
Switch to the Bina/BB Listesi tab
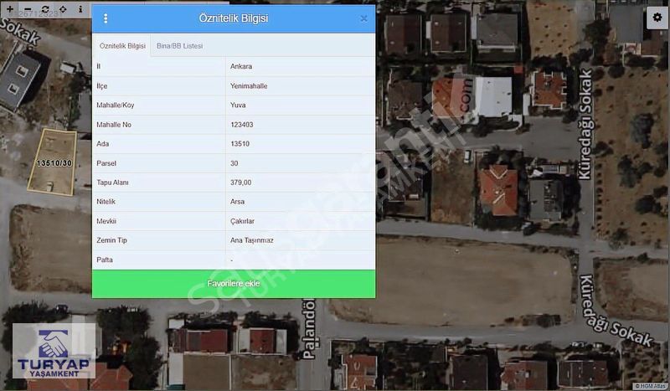pyautogui.click(x=179, y=45)
